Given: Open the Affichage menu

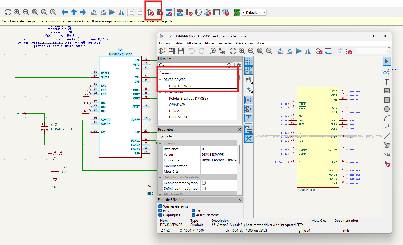Looking at the screenshot, I should coord(194,43).
